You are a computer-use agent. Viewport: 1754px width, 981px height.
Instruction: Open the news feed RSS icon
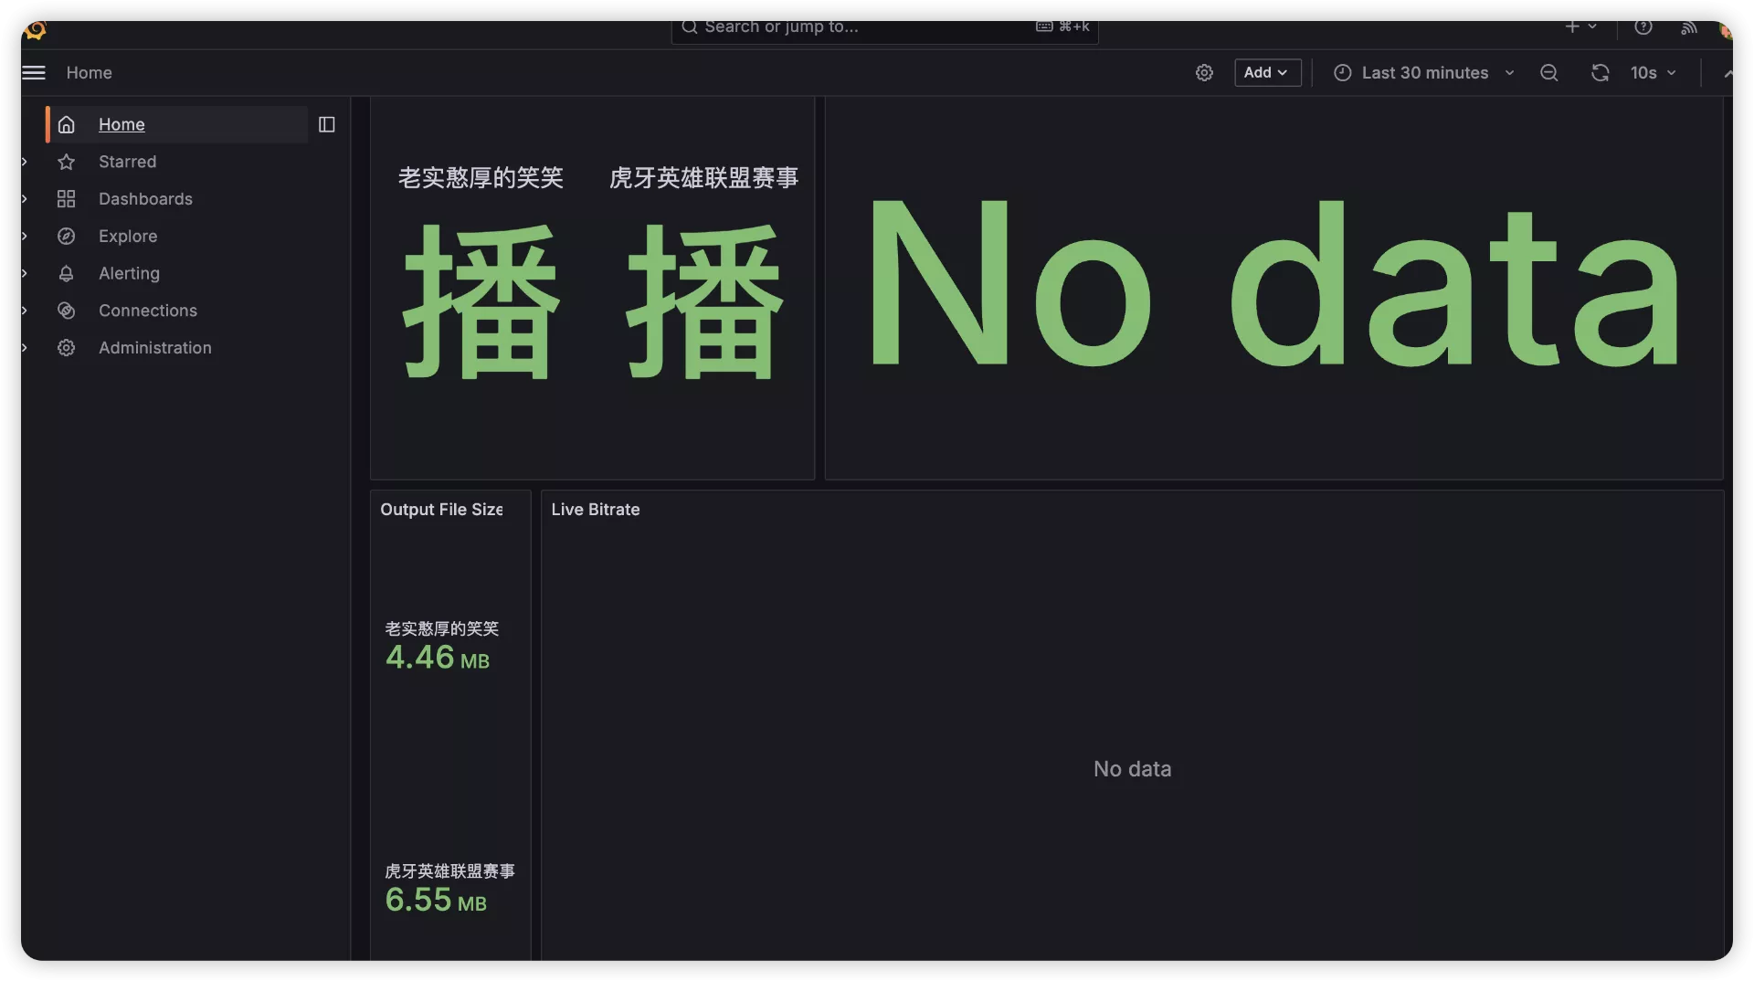pyautogui.click(x=1688, y=28)
